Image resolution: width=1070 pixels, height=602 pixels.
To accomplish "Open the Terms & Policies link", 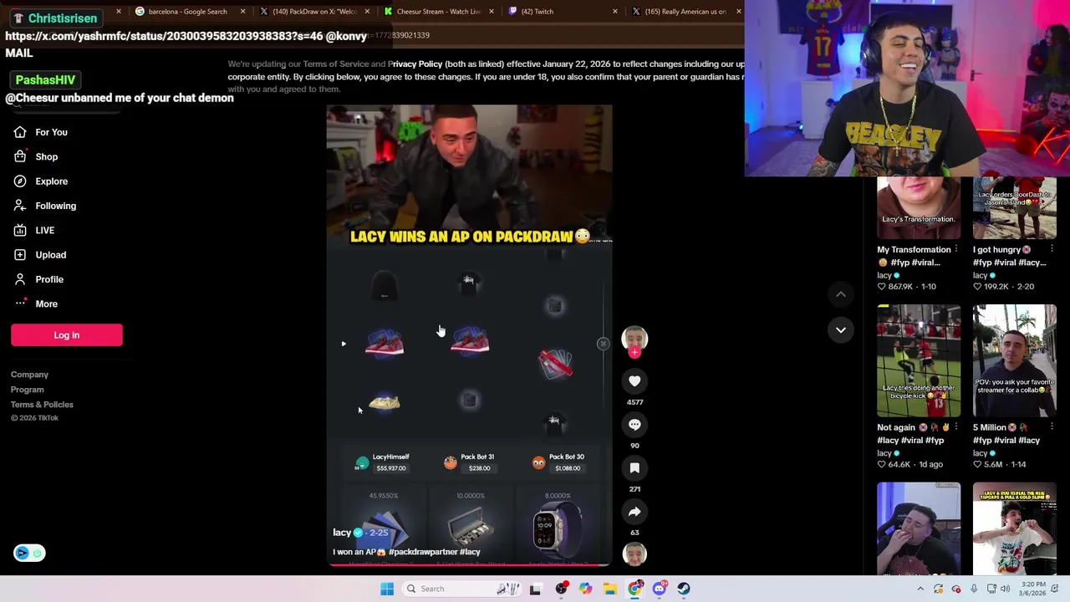I will pyautogui.click(x=42, y=405).
